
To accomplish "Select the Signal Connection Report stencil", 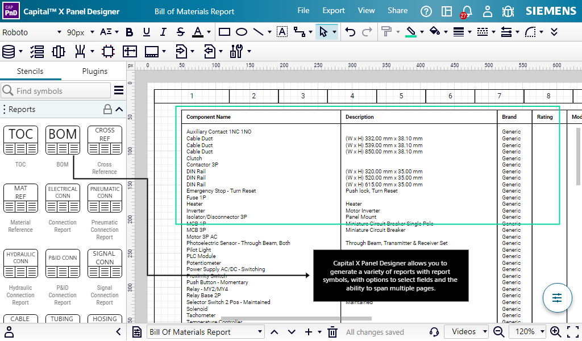I will tap(105, 264).
